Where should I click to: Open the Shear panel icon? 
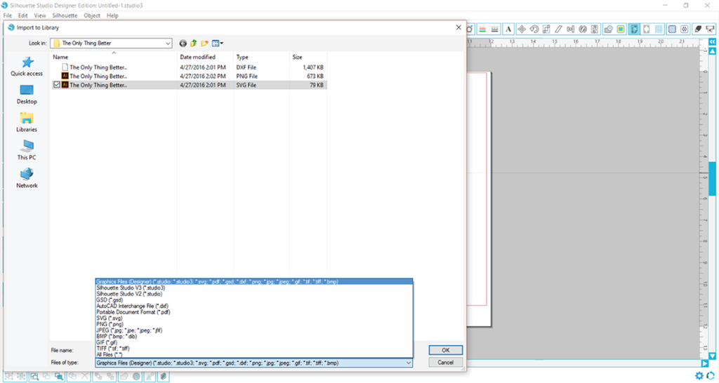coord(558,29)
